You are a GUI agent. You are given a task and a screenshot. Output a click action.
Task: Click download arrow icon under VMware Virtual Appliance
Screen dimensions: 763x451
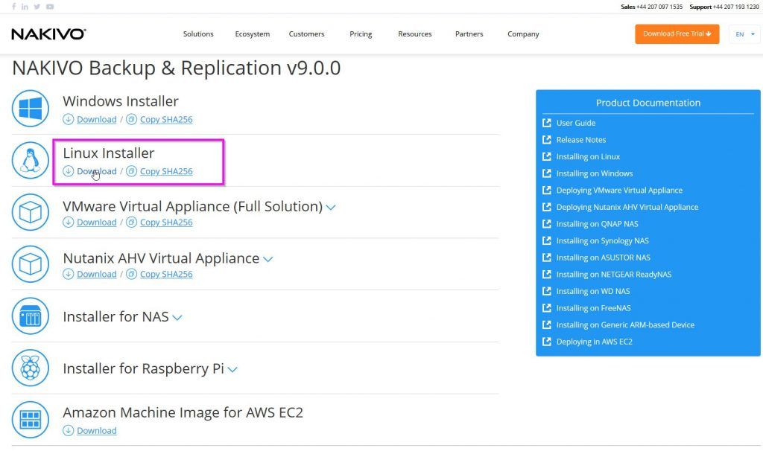68,222
